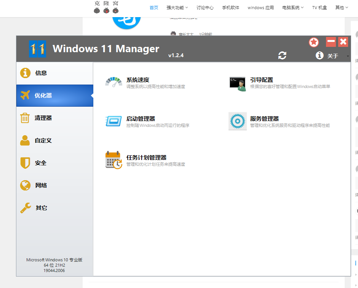
Task: Click the 64 位 21H2 text
Action: click(54, 266)
